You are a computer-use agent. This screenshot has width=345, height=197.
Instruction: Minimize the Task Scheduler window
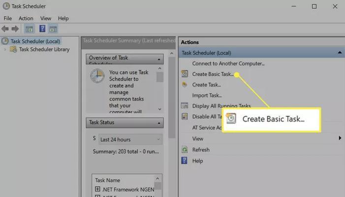coord(293,6)
